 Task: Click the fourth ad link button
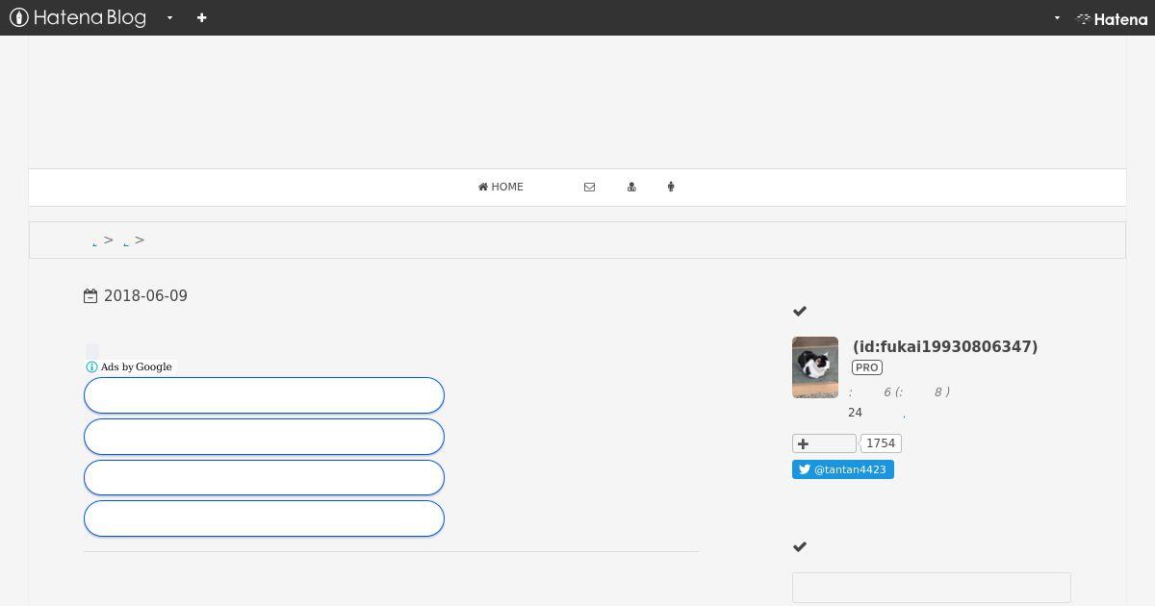pyautogui.click(x=264, y=518)
